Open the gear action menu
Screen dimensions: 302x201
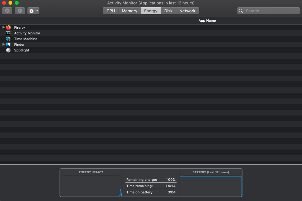pos(33,11)
